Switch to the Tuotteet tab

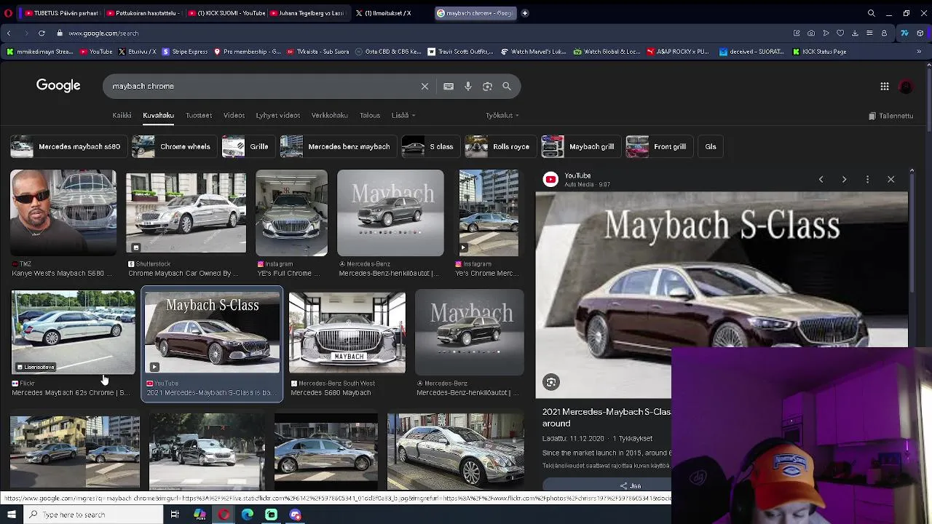coord(199,115)
